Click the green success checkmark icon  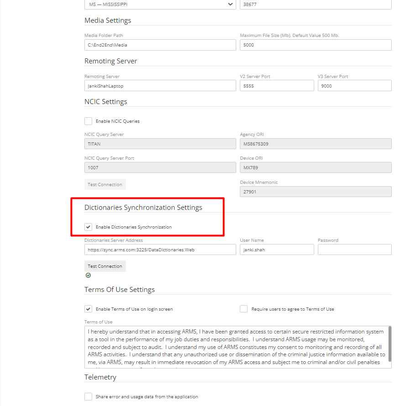tap(88, 275)
